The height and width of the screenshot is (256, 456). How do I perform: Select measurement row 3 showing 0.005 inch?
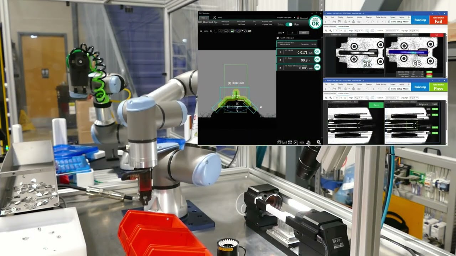point(299,67)
